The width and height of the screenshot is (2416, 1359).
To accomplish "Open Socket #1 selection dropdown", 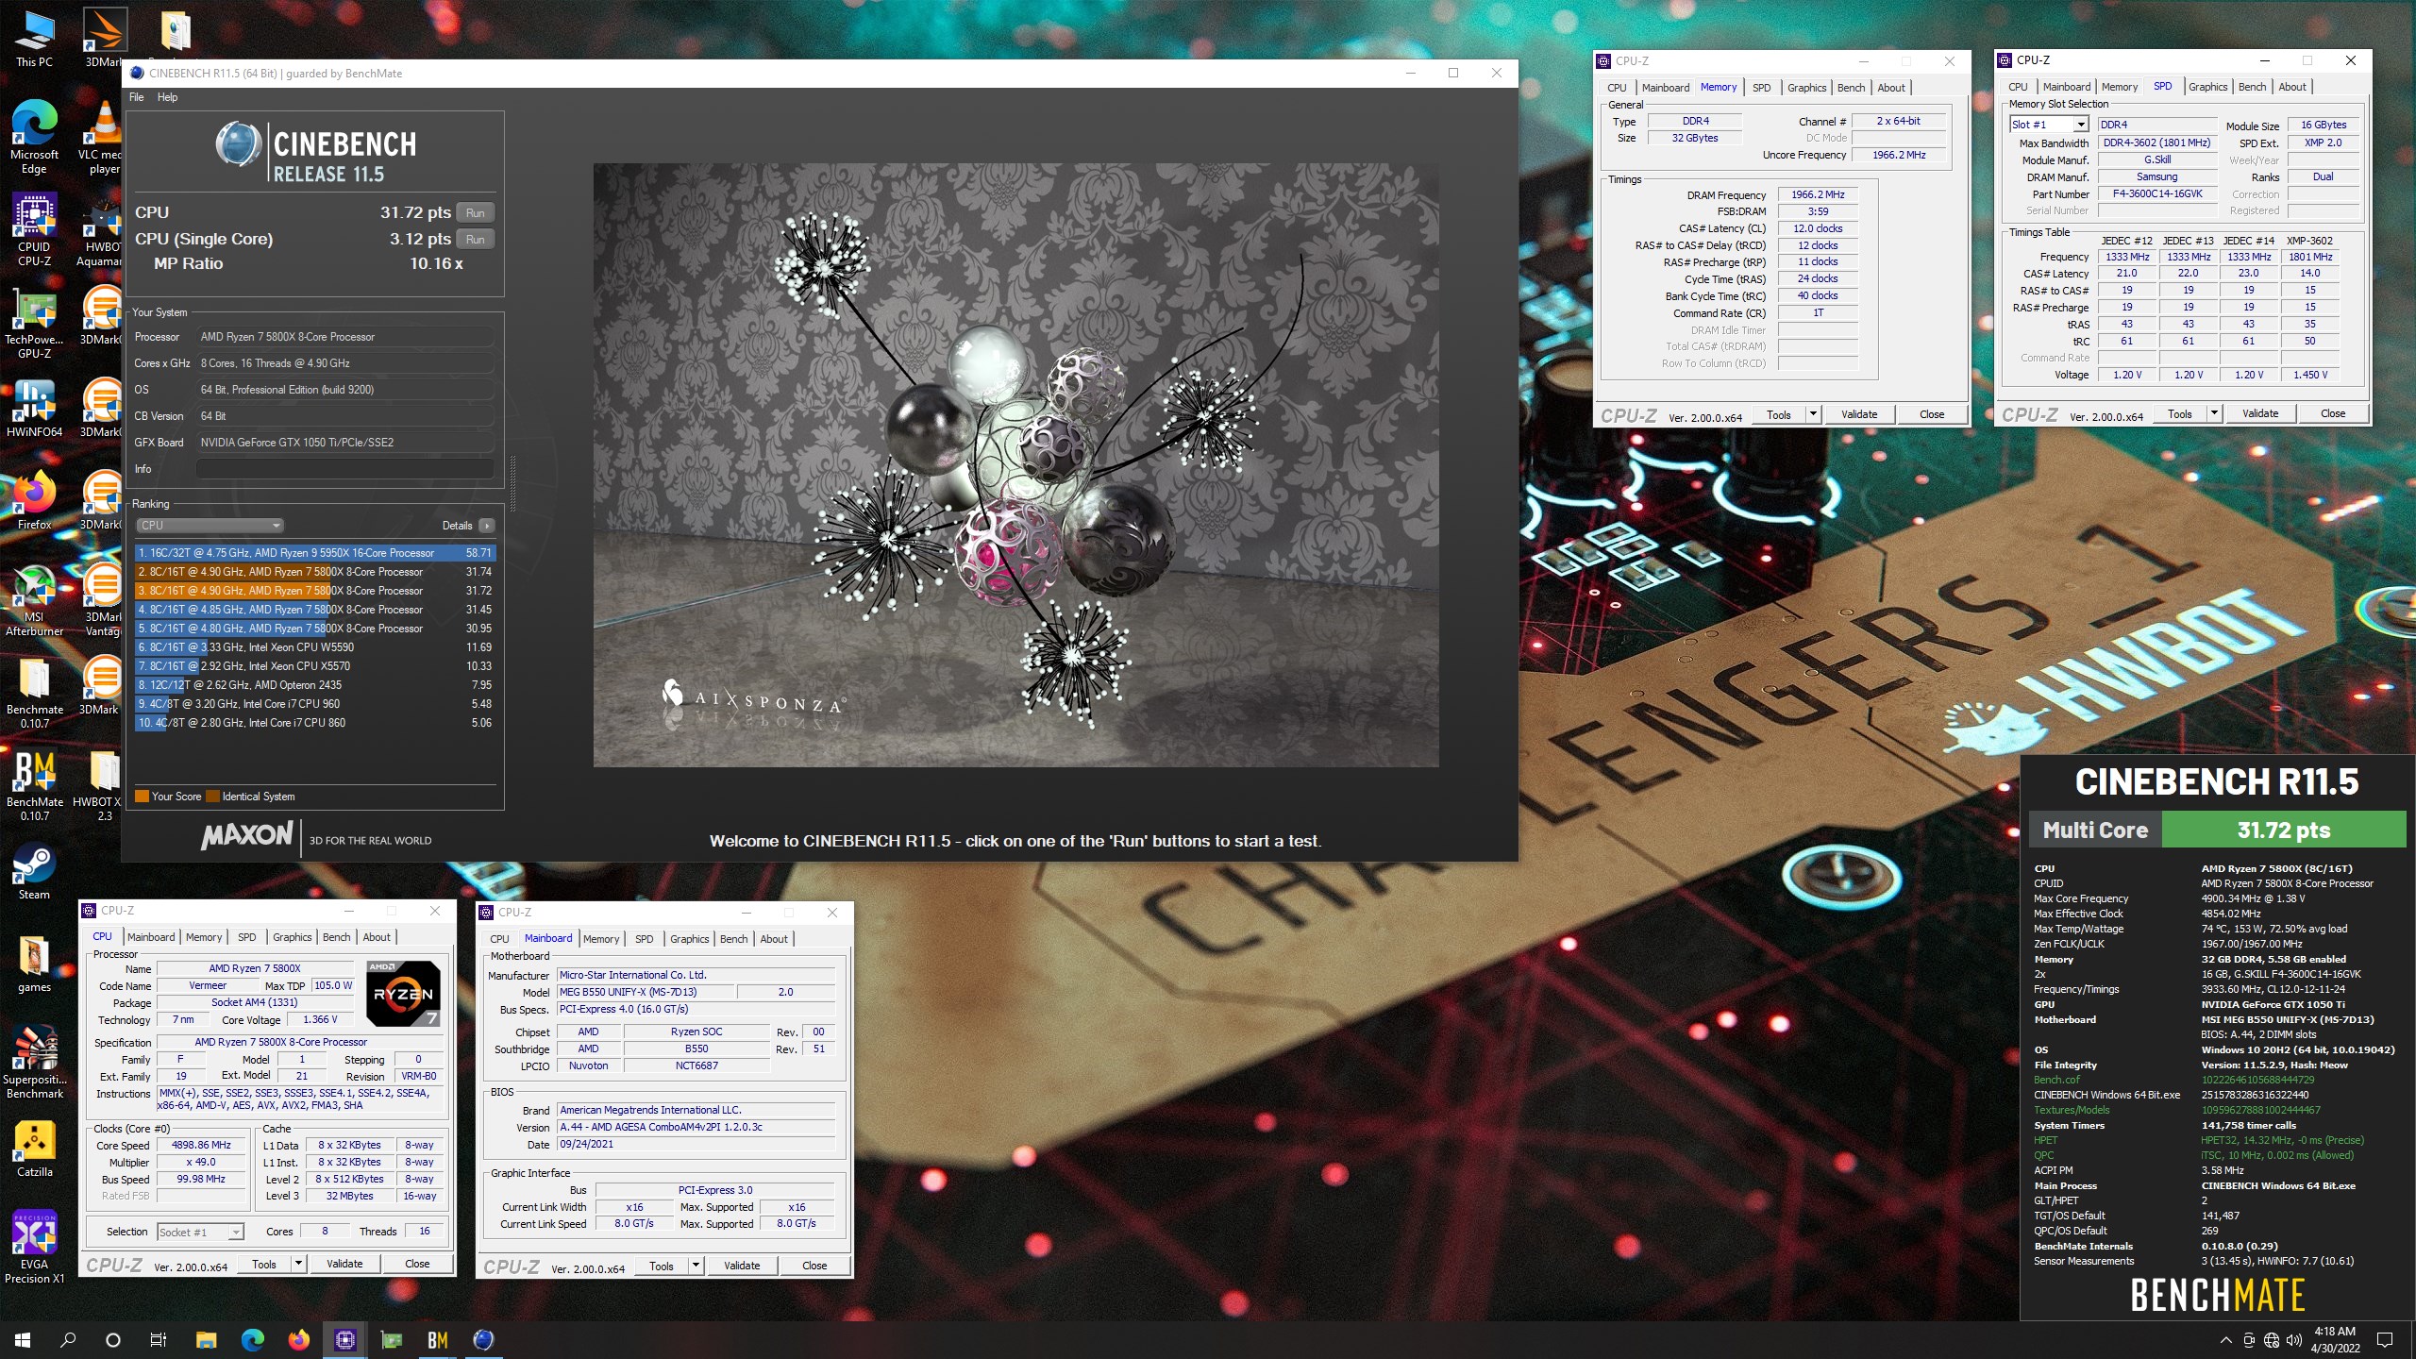I will point(201,1232).
